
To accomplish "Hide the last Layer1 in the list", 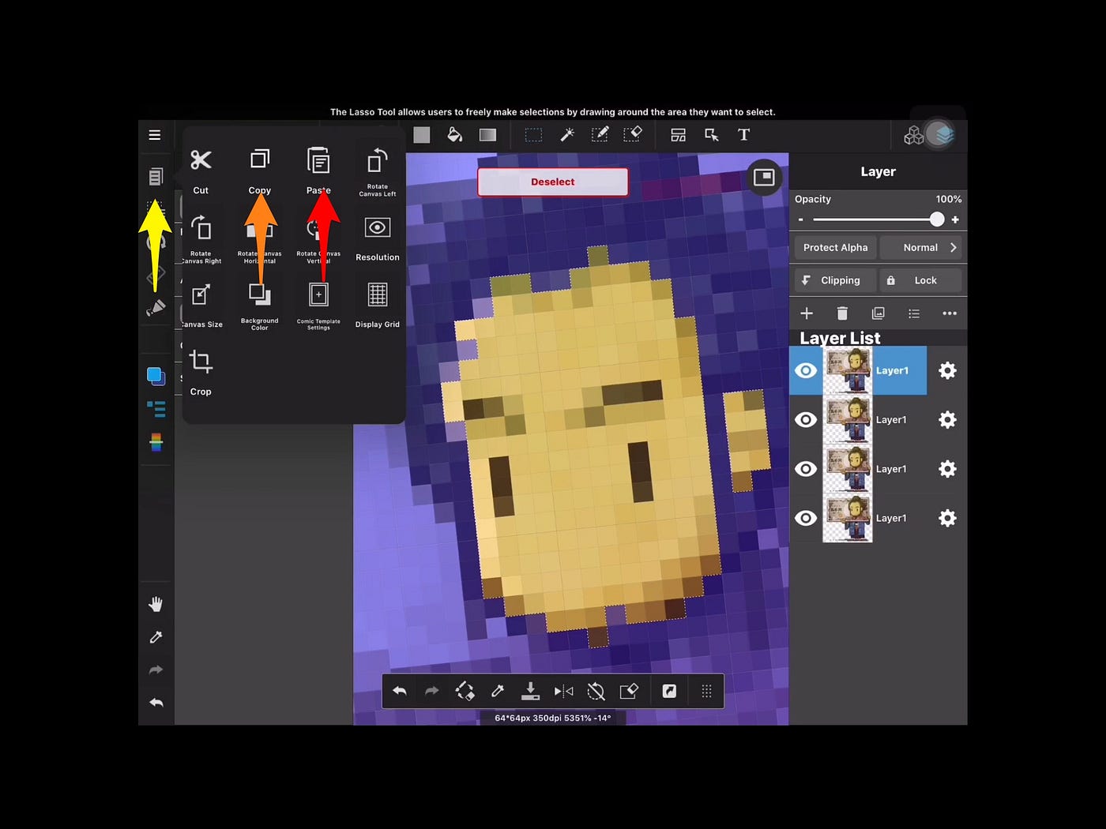I will [806, 518].
